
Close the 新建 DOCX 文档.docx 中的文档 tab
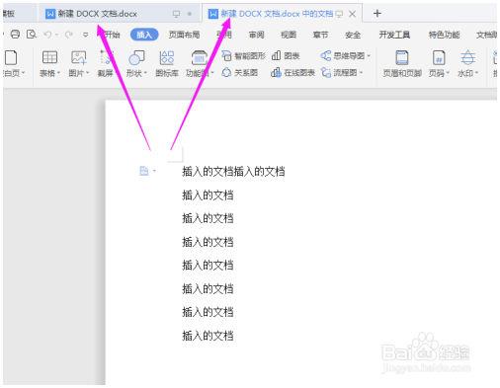point(352,14)
